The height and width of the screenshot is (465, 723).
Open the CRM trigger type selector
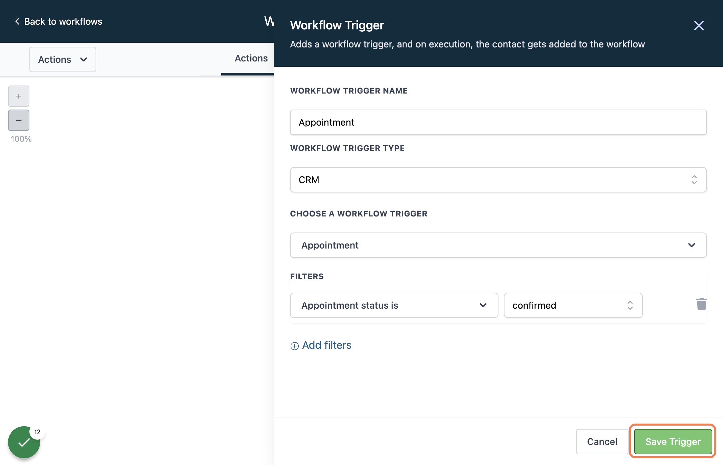point(498,180)
